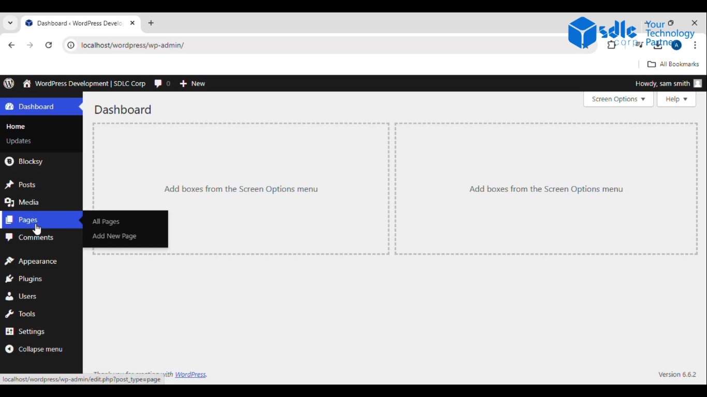
Task: Open the Users menu label
Action: pyautogui.click(x=27, y=296)
